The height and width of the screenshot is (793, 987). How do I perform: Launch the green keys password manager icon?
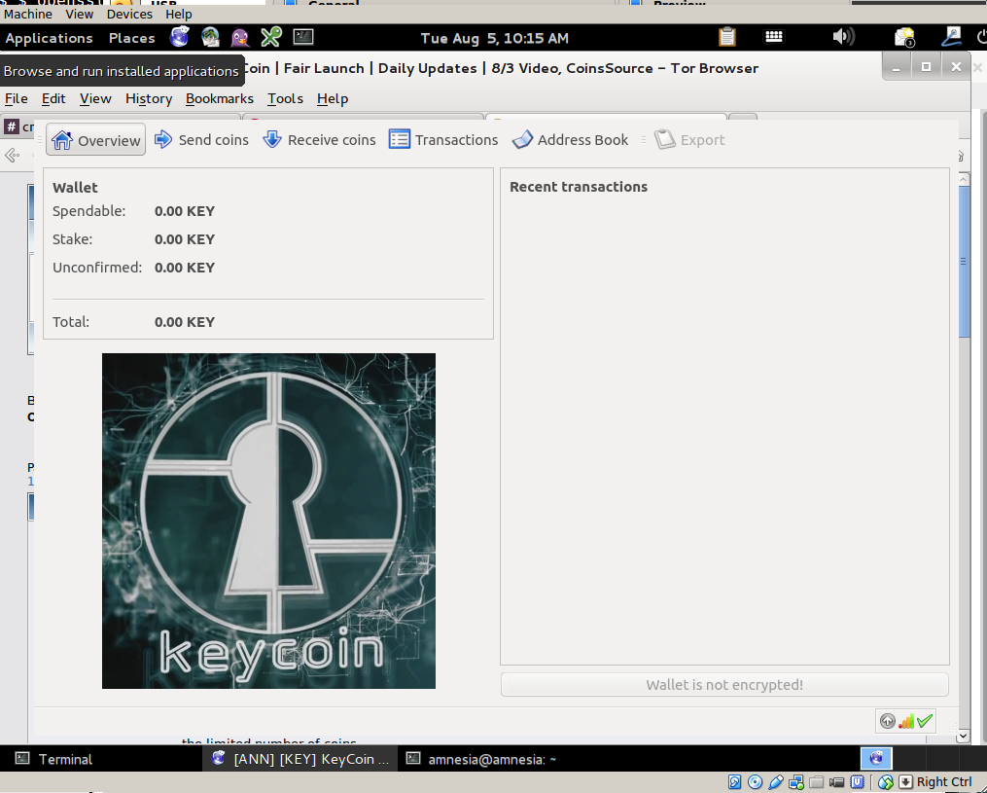click(271, 37)
